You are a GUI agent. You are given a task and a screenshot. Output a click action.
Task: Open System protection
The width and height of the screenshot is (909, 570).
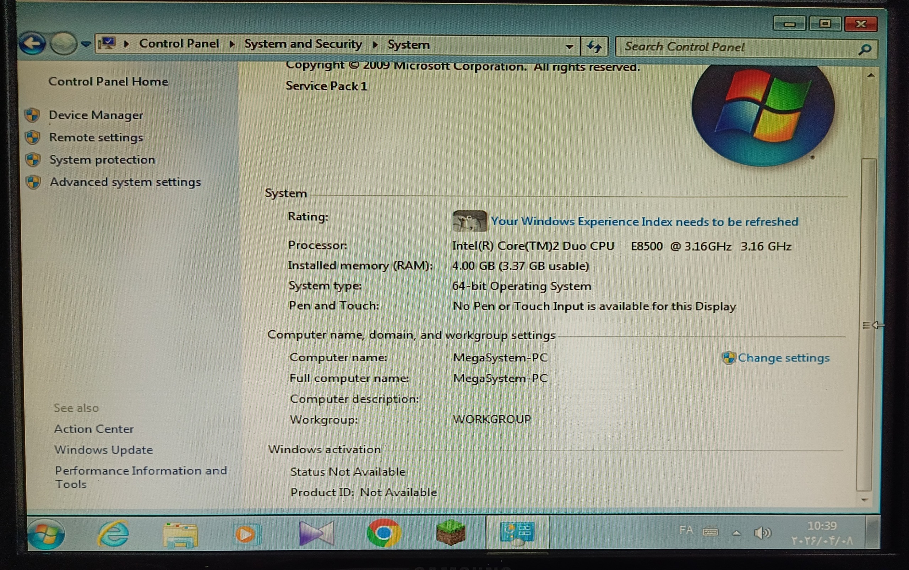[x=102, y=160]
